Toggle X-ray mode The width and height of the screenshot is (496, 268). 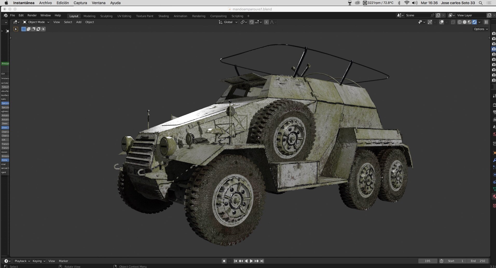pos(453,22)
